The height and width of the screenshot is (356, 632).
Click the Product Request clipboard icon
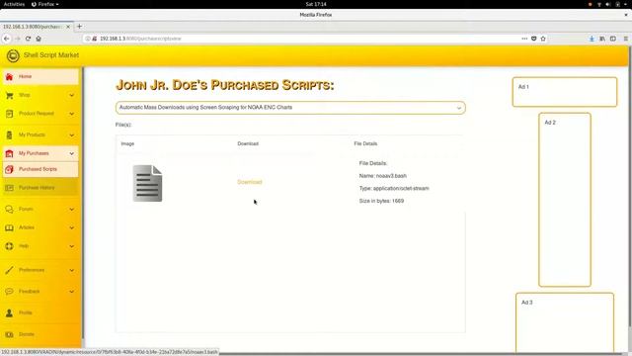point(9,114)
